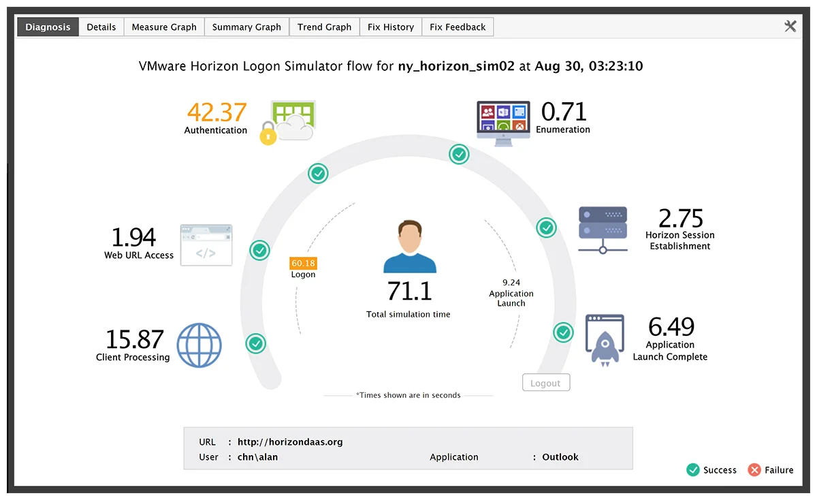Click the orange 60.18 Logon badge
817x500 pixels.
pyautogui.click(x=304, y=264)
